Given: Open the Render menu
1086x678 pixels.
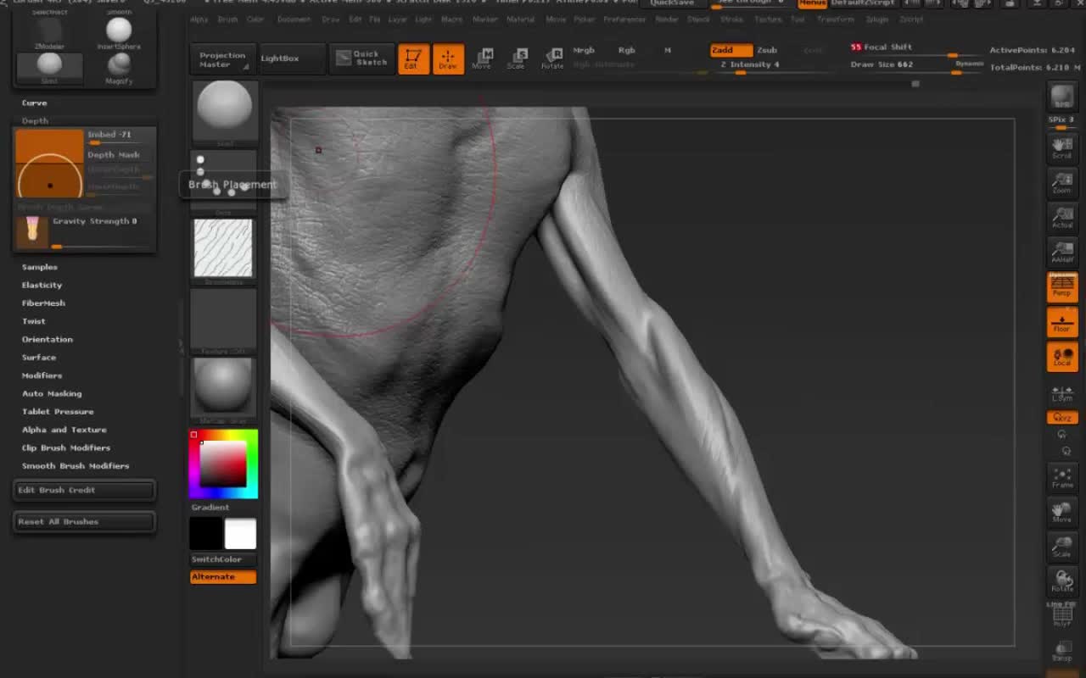Looking at the screenshot, I should [x=667, y=19].
